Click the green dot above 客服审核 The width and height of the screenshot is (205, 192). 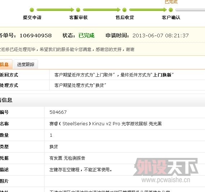point(78,10)
